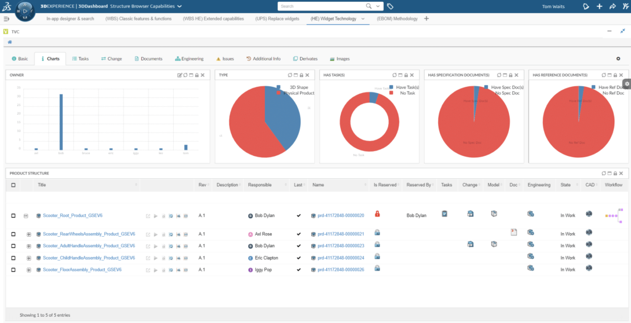Viewport: 631px width, 323px height.
Task: Expand the Scooter_ChildHandleAssembly_Product_GSEV6 node
Action: tap(28, 258)
